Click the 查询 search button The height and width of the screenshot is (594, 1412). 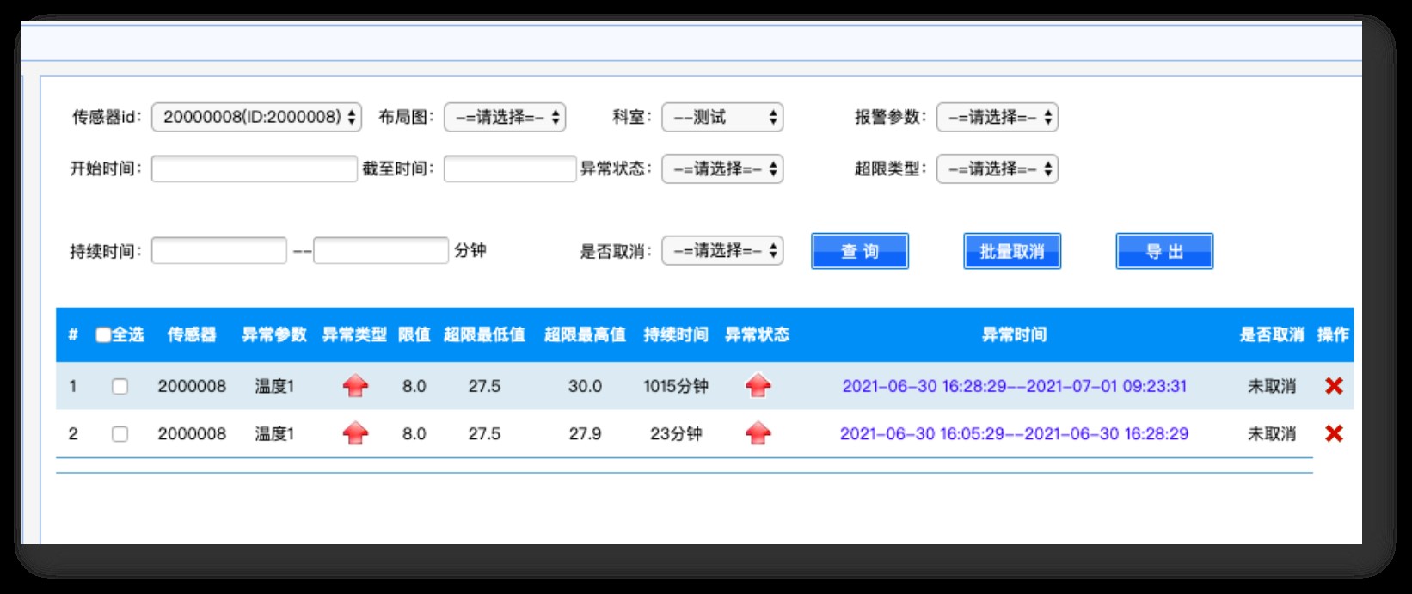click(x=859, y=251)
